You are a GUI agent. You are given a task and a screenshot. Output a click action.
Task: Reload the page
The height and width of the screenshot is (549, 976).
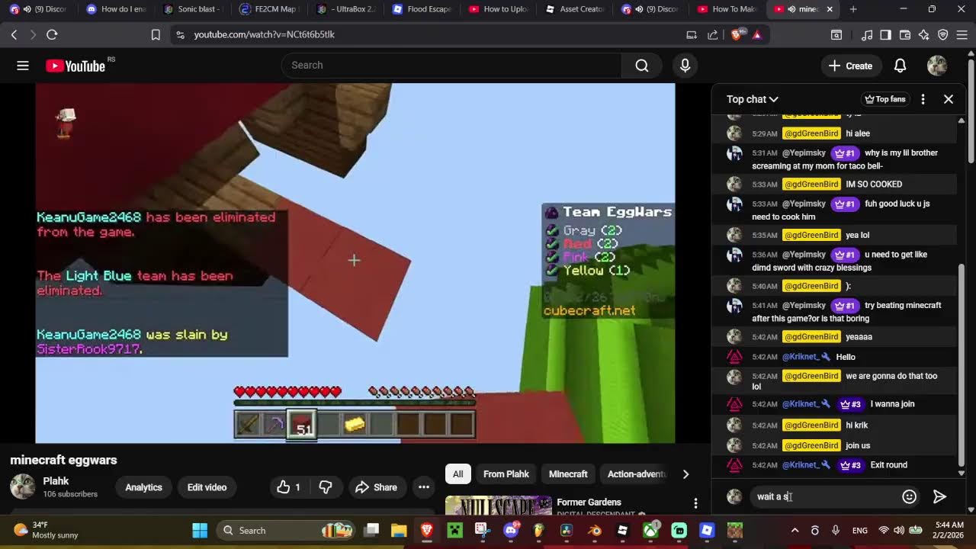pyautogui.click(x=52, y=34)
